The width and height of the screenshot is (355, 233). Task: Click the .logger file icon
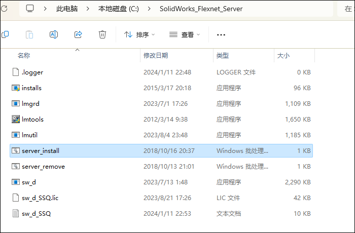tap(16, 72)
